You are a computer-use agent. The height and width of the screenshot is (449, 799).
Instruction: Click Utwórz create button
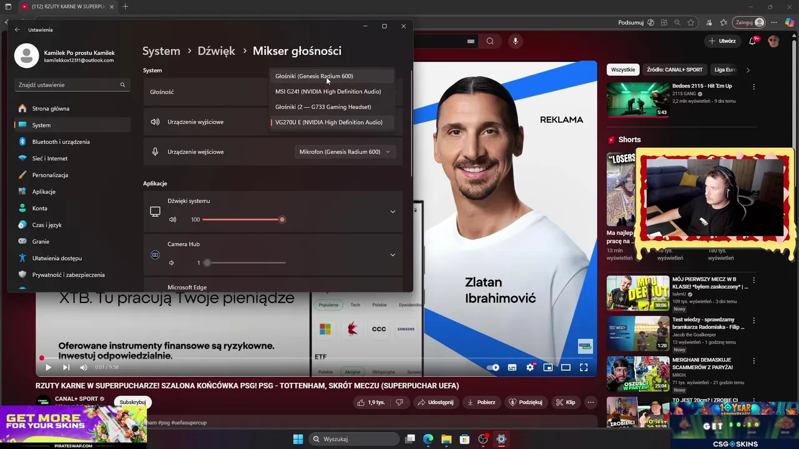pyautogui.click(x=722, y=41)
